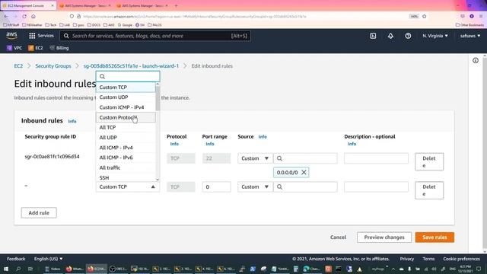487x274 pixels.
Task: Switch to the second AWS Systems Manager tab
Action: [x=143, y=5]
